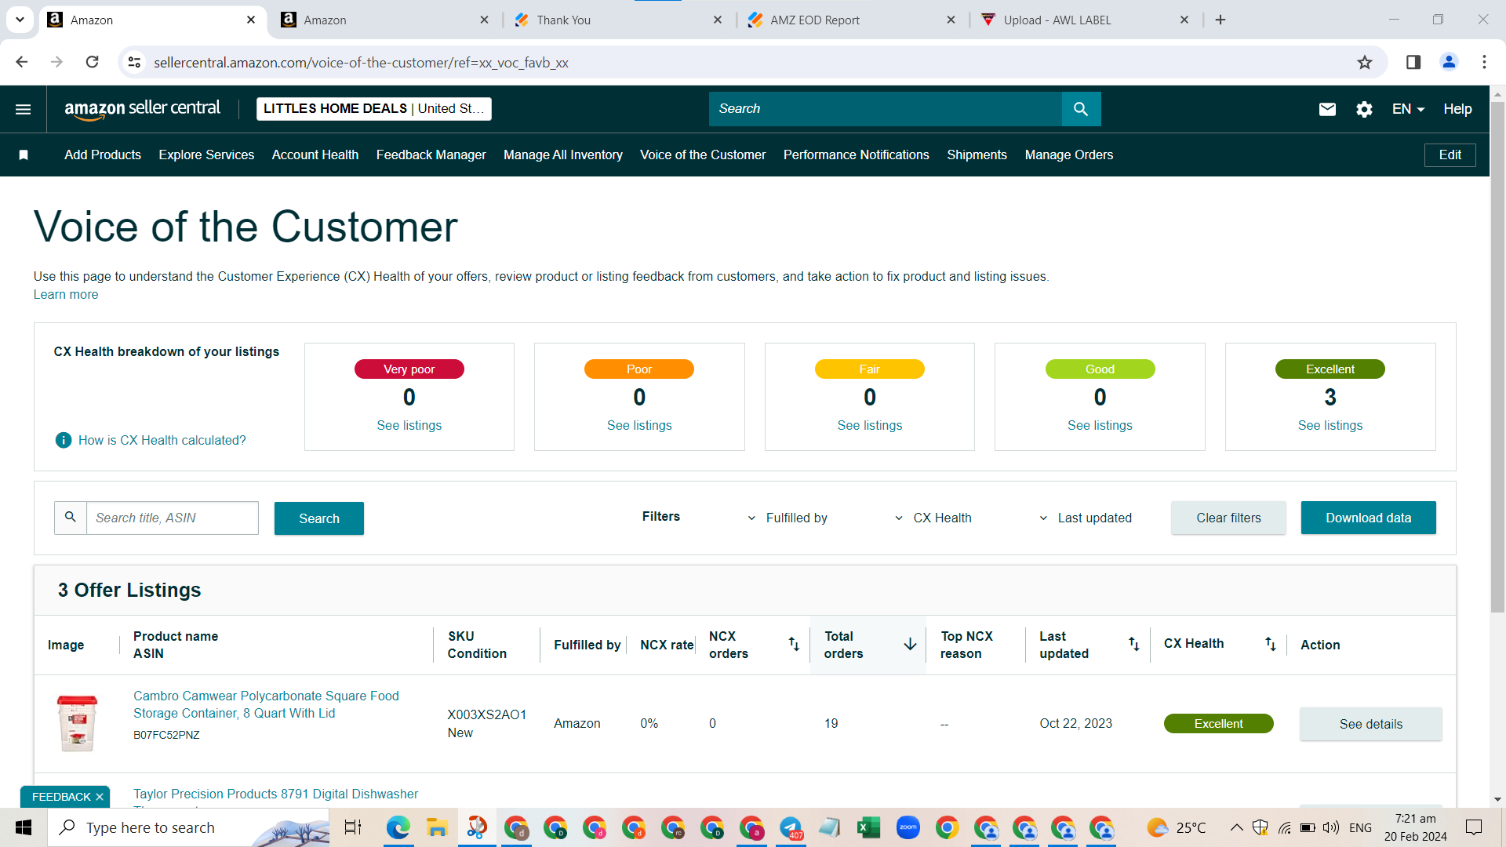Open Cambro Camwear product link
This screenshot has height=847, width=1506.
tap(266, 704)
